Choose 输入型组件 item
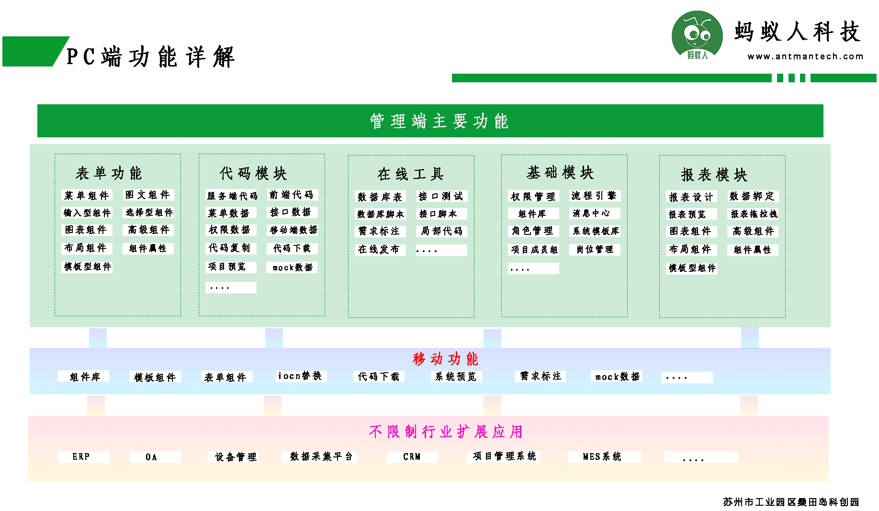Viewport: 879px width, 511px height. [87, 212]
